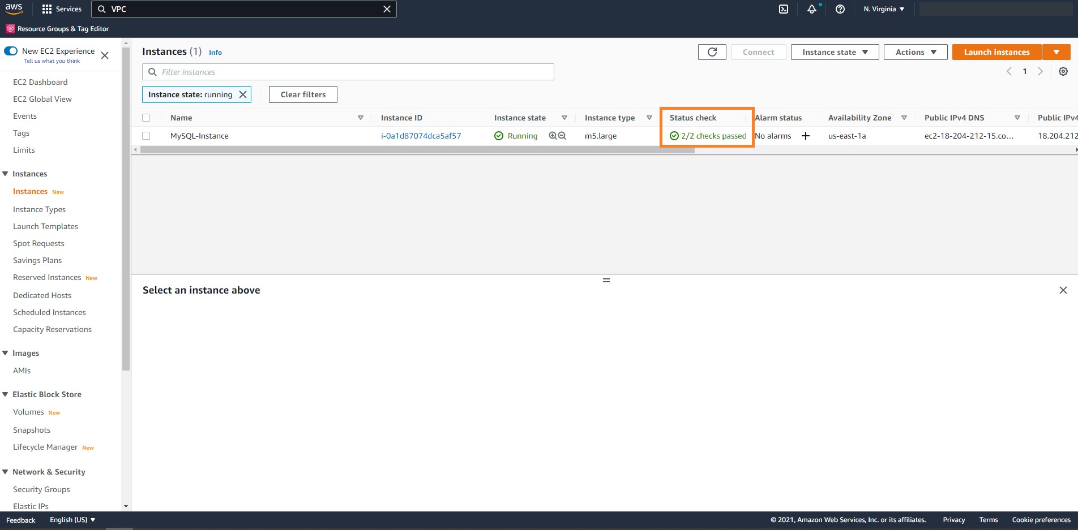The width and height of the screenshot is (1078, 530).
Task: Open Events in sidebar
Action: point(25,116)
